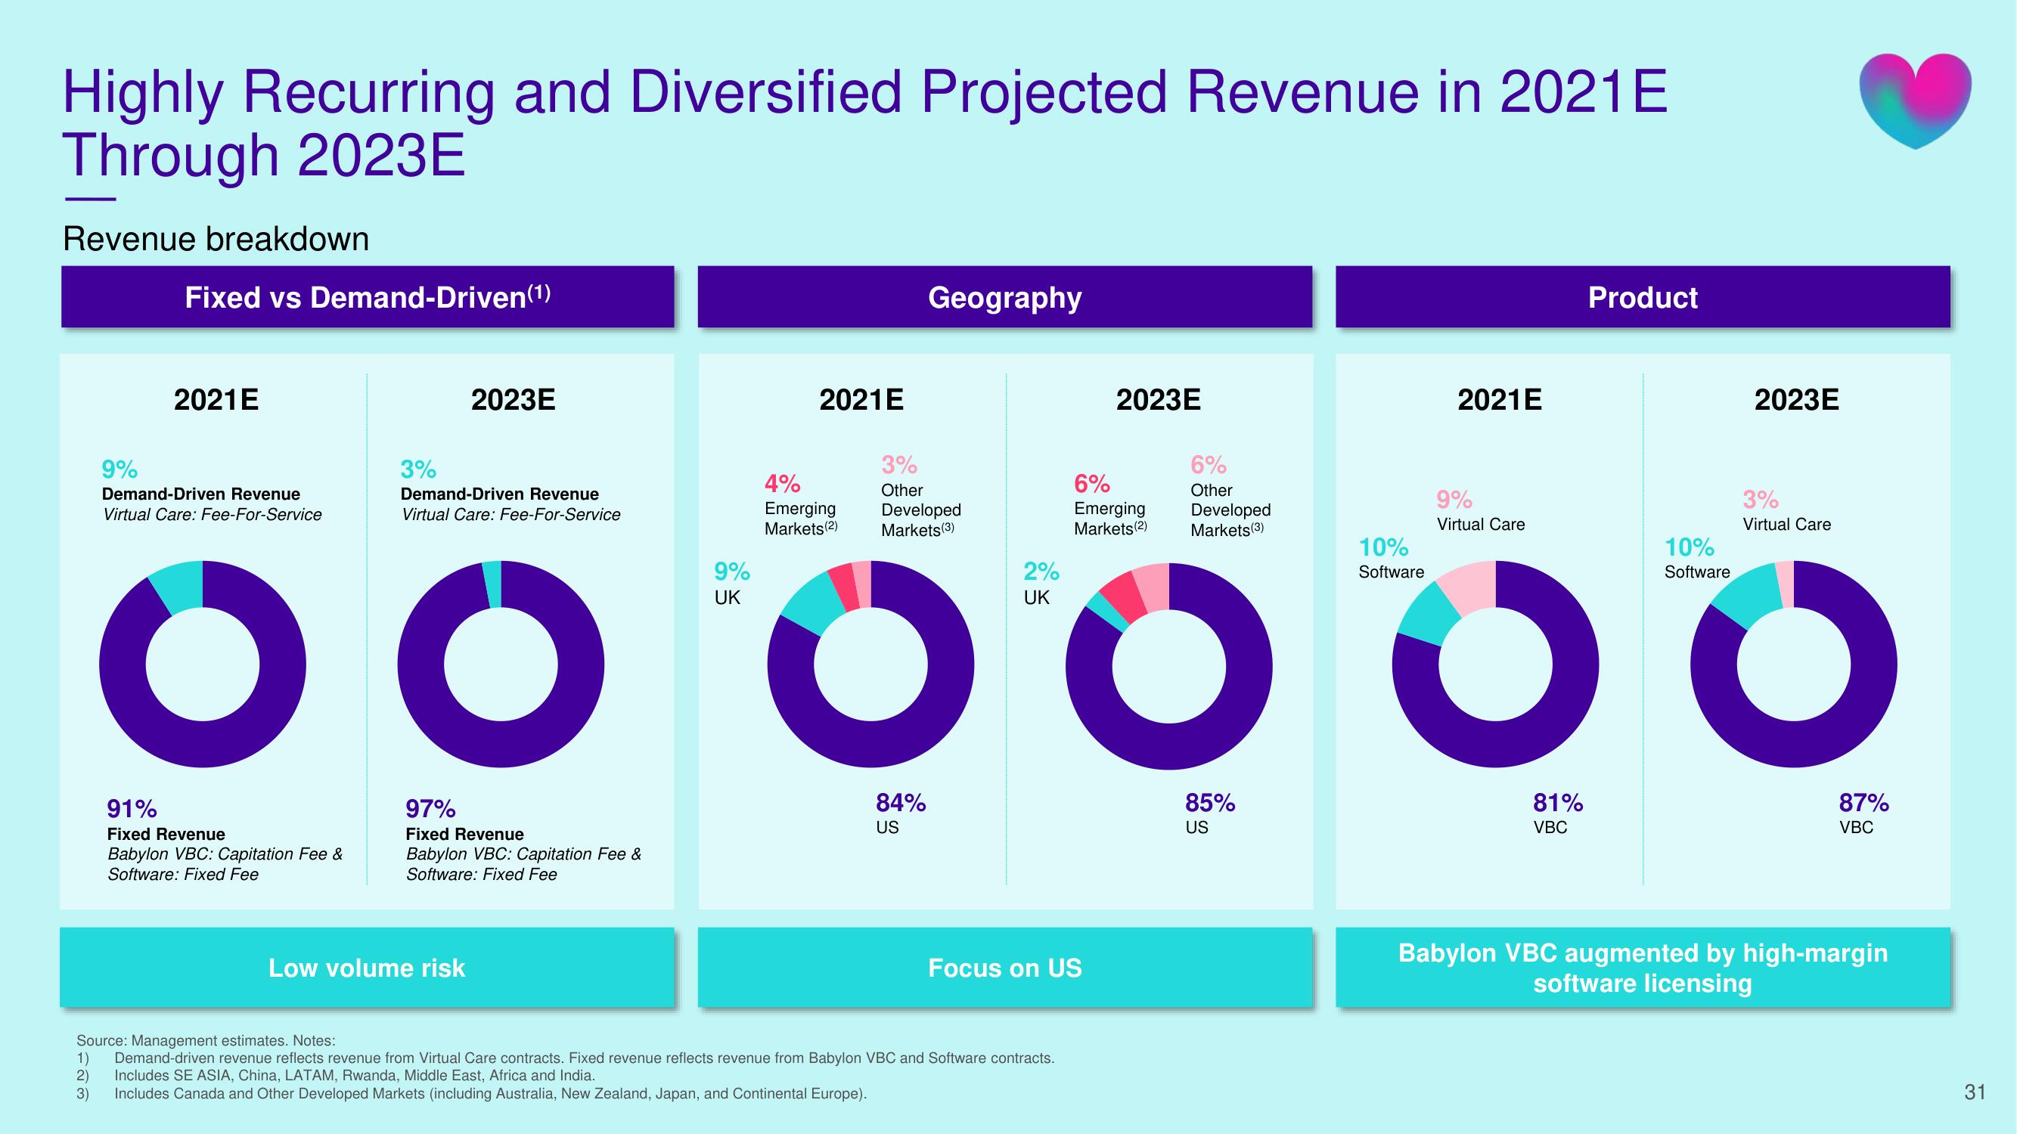Click the 91% Fixed Revenue value
Screen dimensions: 2017x1134
coord(132,807)
